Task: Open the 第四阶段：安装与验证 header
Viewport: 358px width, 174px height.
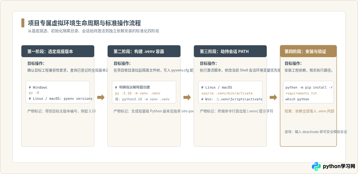Action: [x=308, y=51]
